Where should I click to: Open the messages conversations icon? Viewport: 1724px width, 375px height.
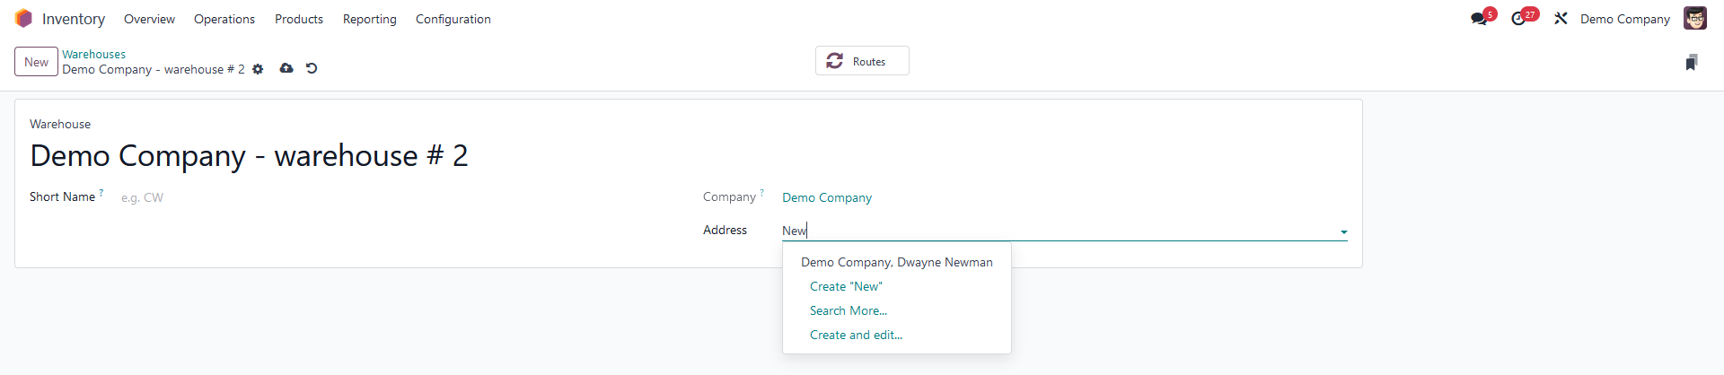click(1479, 19)
